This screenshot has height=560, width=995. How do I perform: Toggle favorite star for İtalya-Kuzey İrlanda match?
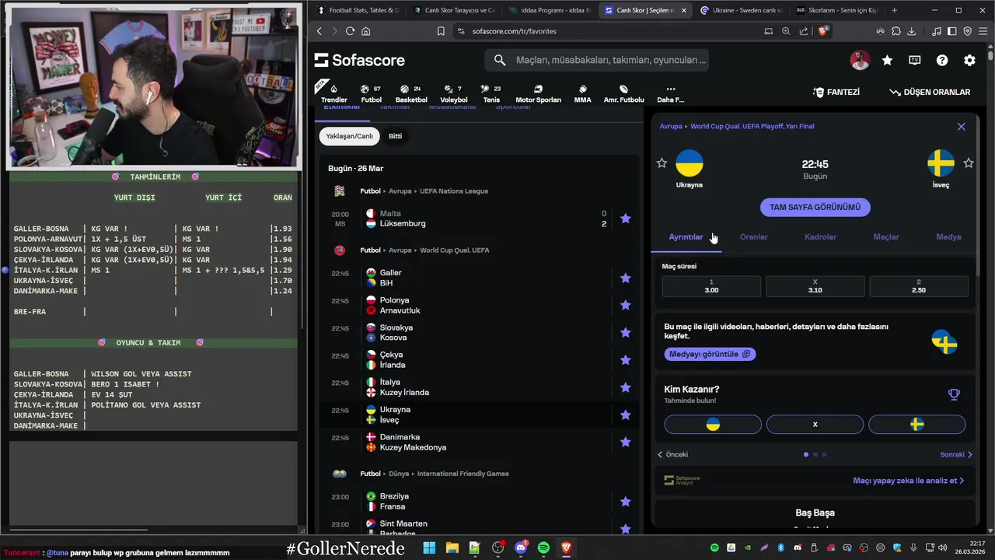625,387
